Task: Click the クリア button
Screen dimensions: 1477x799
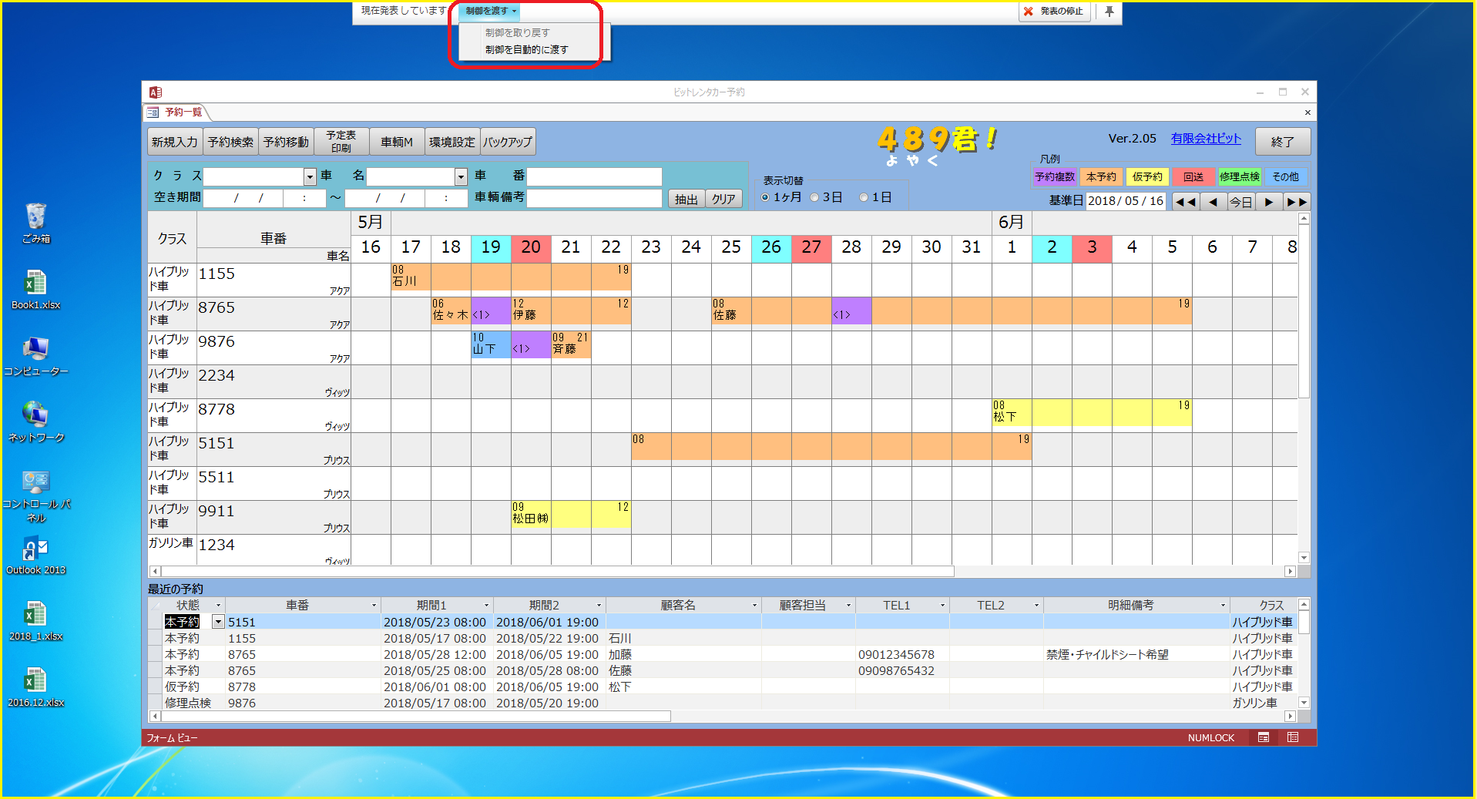Action: tap(723, 199)
